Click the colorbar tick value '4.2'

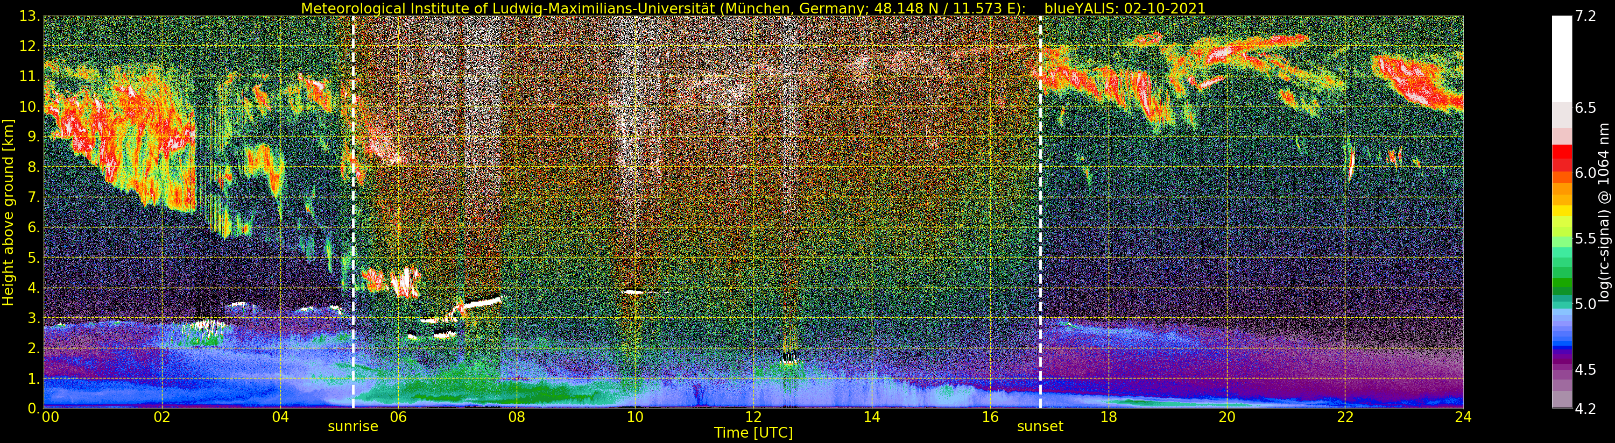(x=1585, y=409)
